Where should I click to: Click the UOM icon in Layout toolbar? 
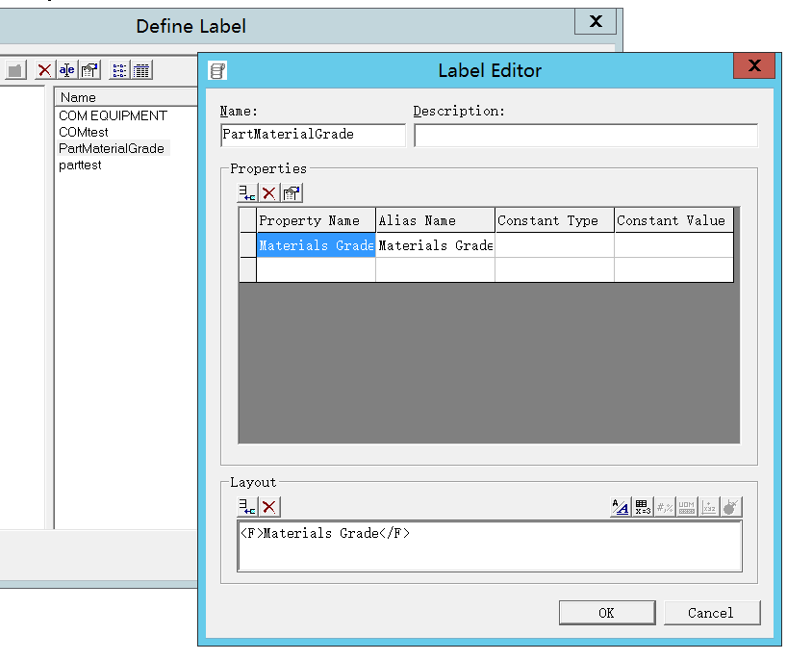tap(687, 507)
